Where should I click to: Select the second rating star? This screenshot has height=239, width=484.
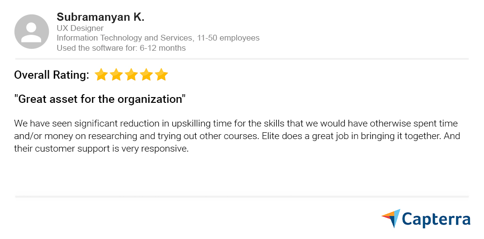coord(116,75)
